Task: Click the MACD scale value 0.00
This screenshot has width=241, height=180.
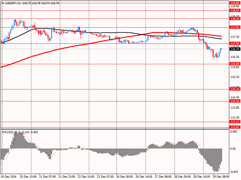Action: pyautogui.click(x=233, y=149)
